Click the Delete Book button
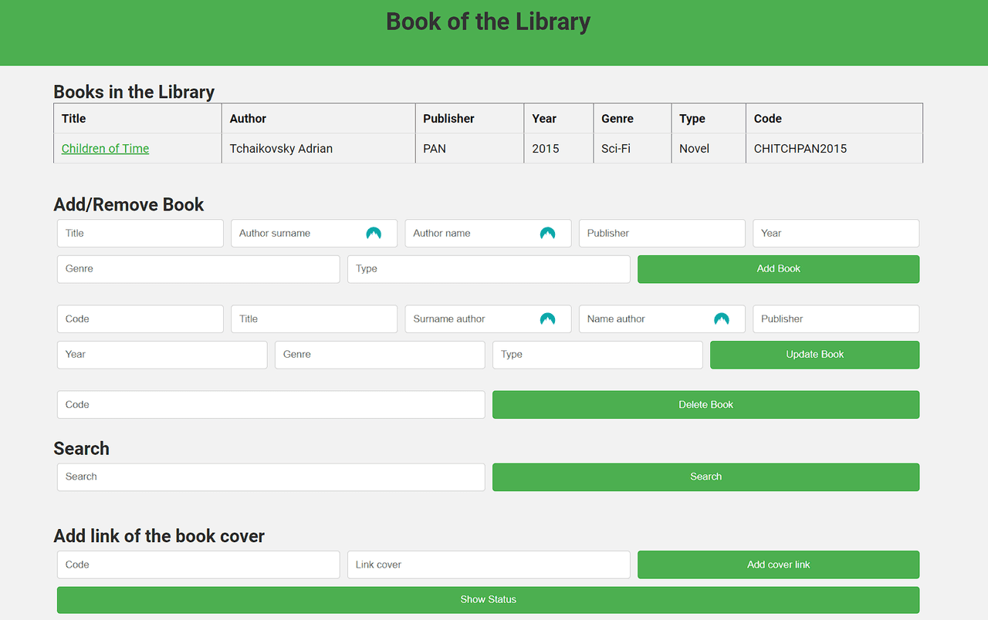 pyautogui.click(x=705, y=405)
